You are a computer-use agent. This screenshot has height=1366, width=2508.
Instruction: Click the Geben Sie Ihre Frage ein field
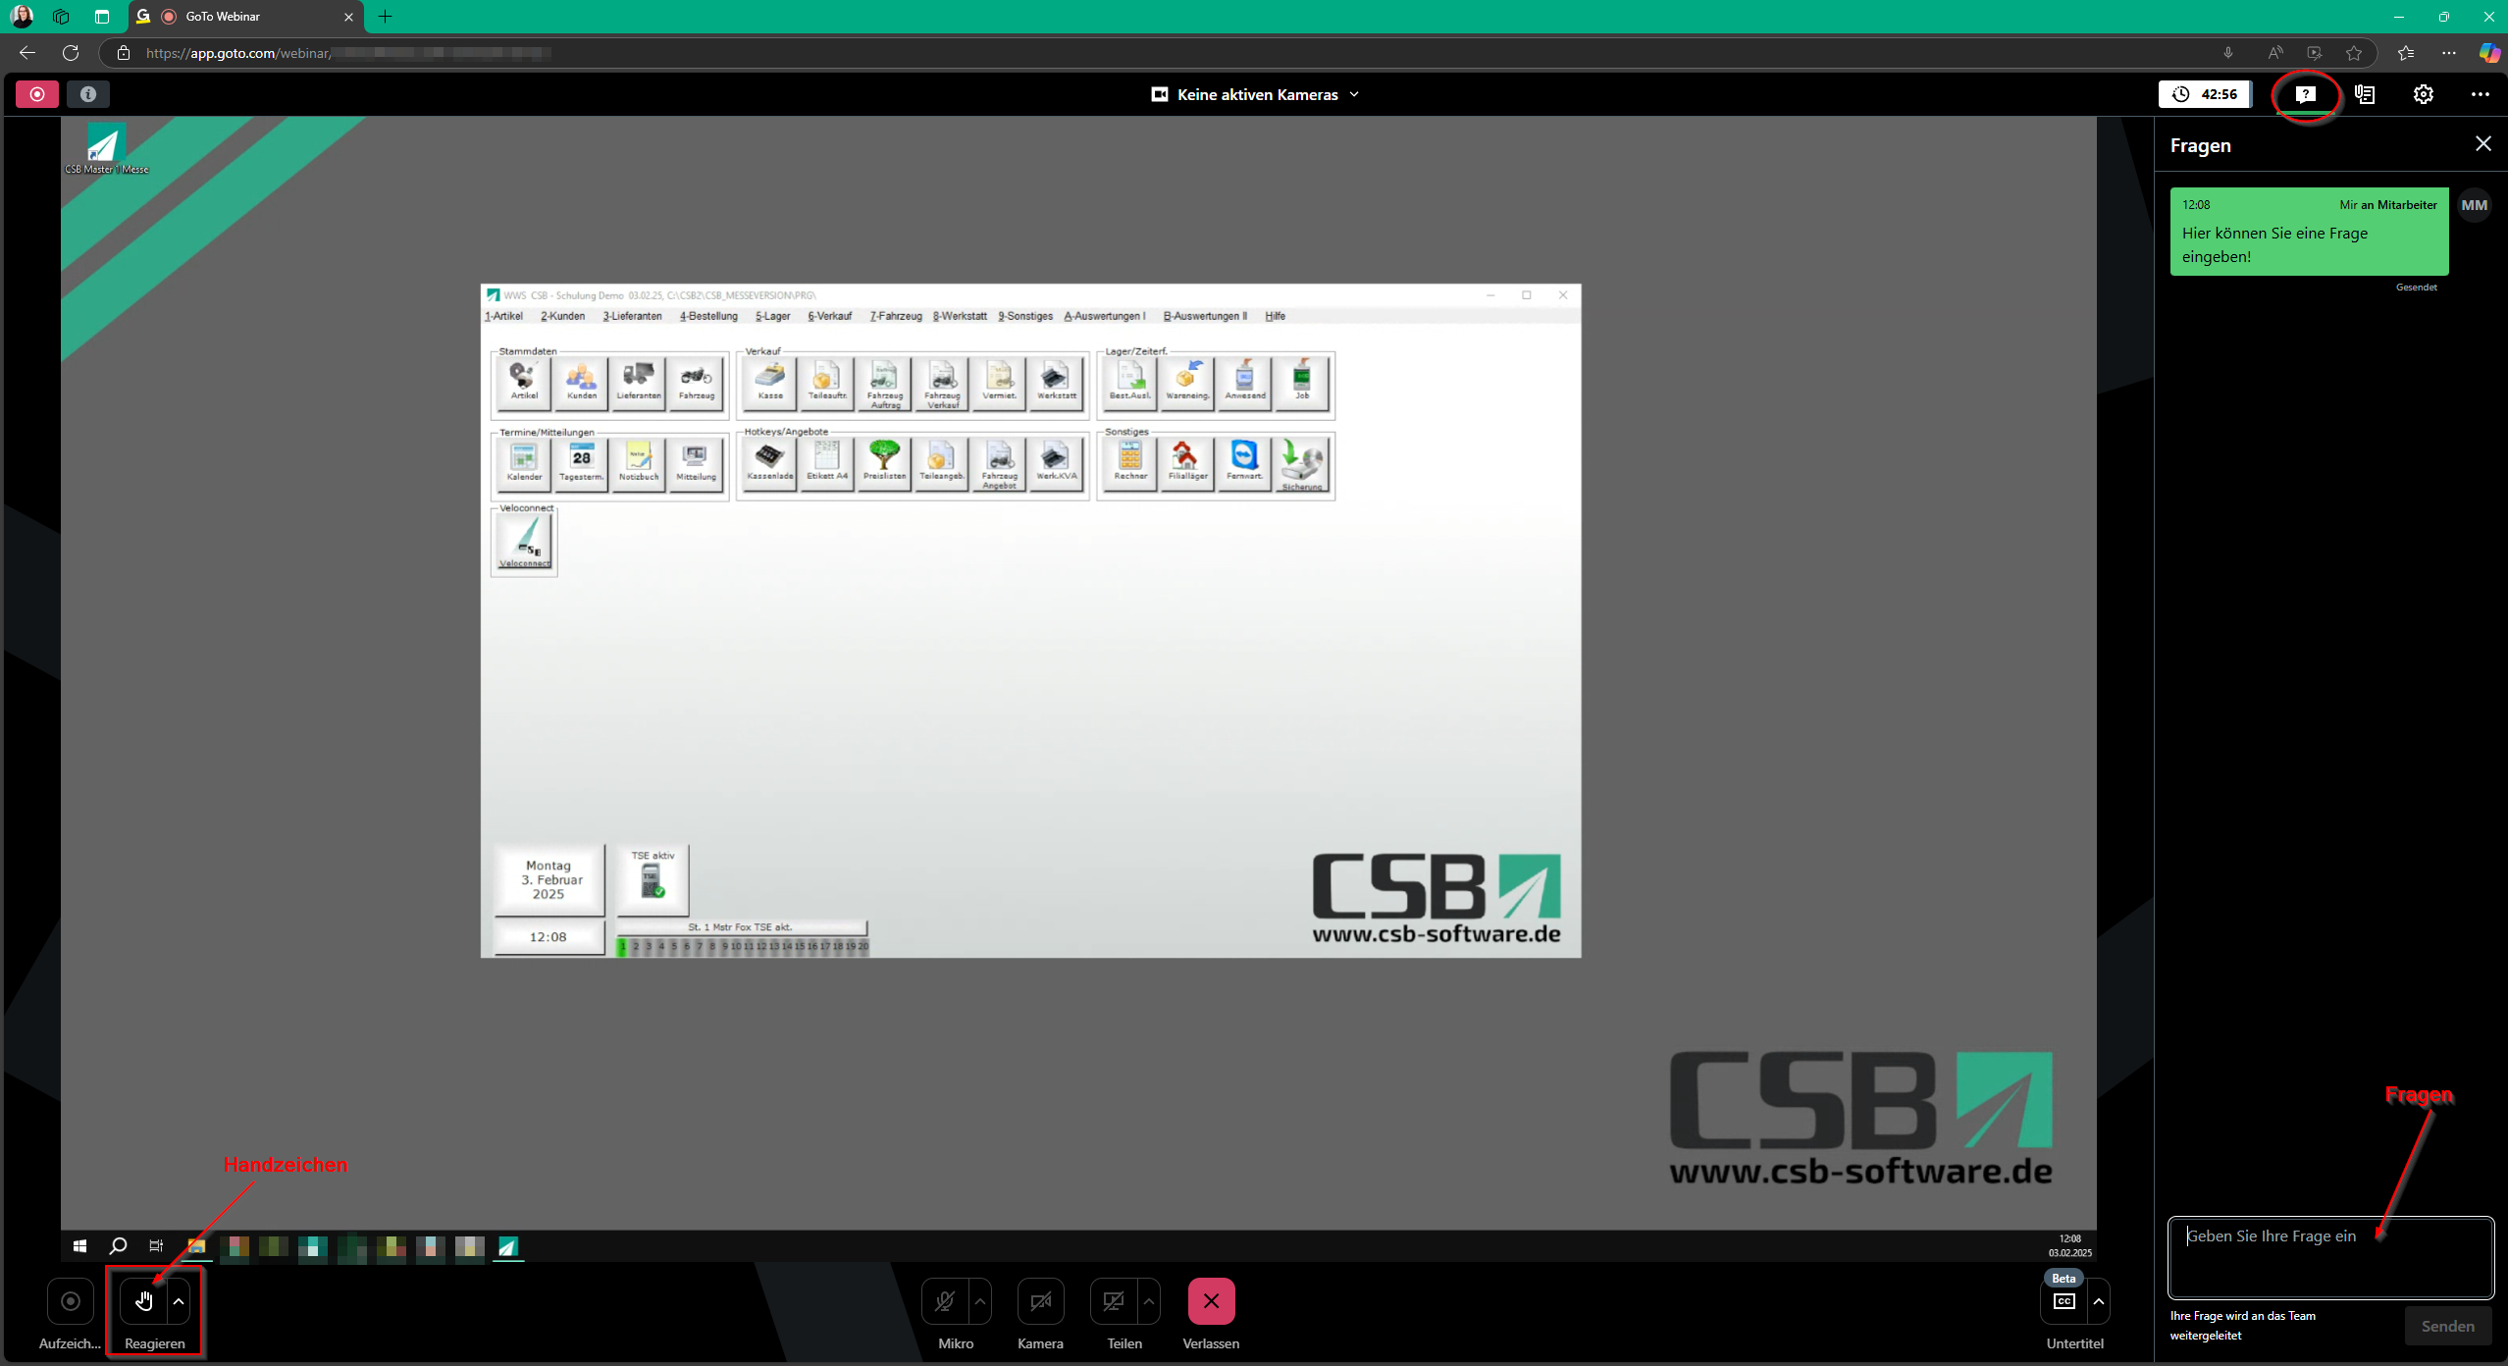pyautogui.click(x=2330, y=1257)
